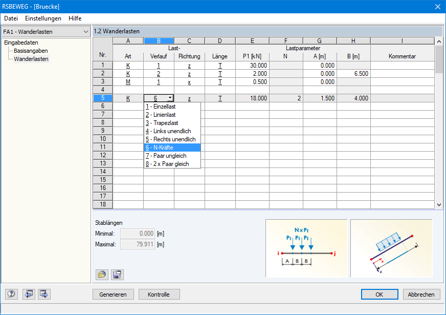
Task: Click the open file folder icon
Action: [102, 275]
